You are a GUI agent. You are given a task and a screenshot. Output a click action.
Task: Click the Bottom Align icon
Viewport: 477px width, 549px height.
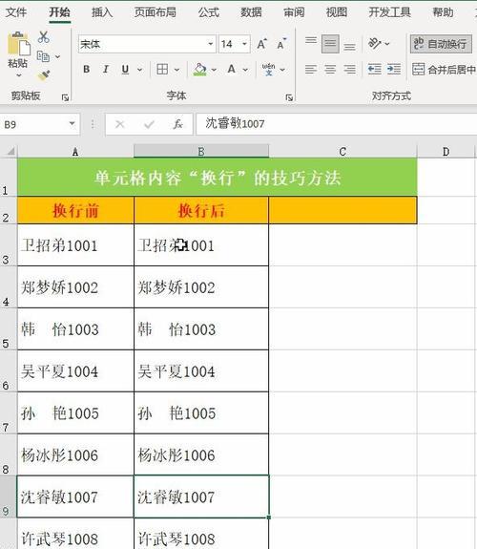(349, 45)
